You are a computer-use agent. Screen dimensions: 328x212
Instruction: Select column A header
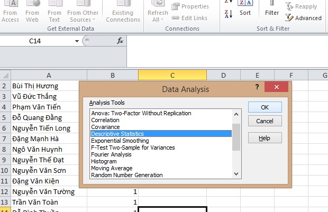tap(49, 75)
